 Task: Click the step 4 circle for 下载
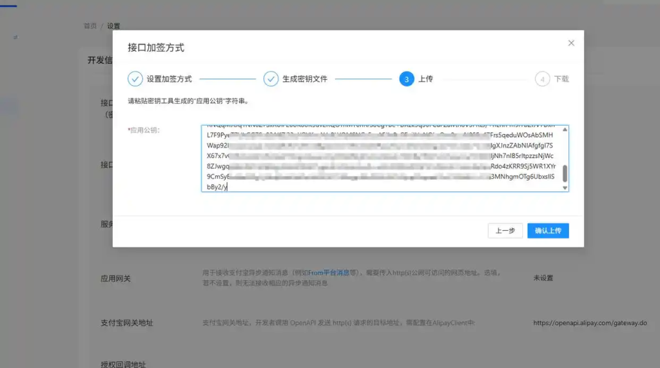click(542, 79)
